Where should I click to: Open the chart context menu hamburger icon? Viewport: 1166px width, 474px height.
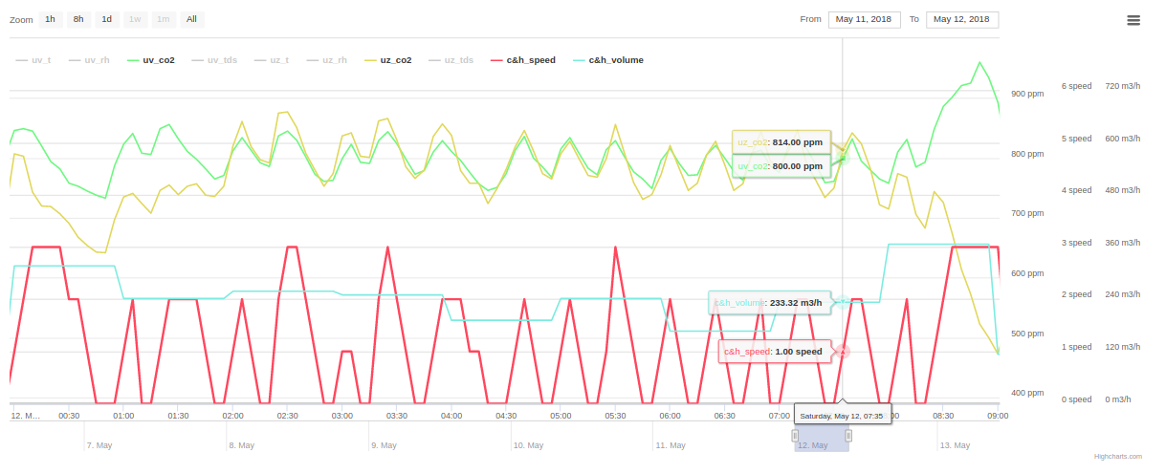1133,19
